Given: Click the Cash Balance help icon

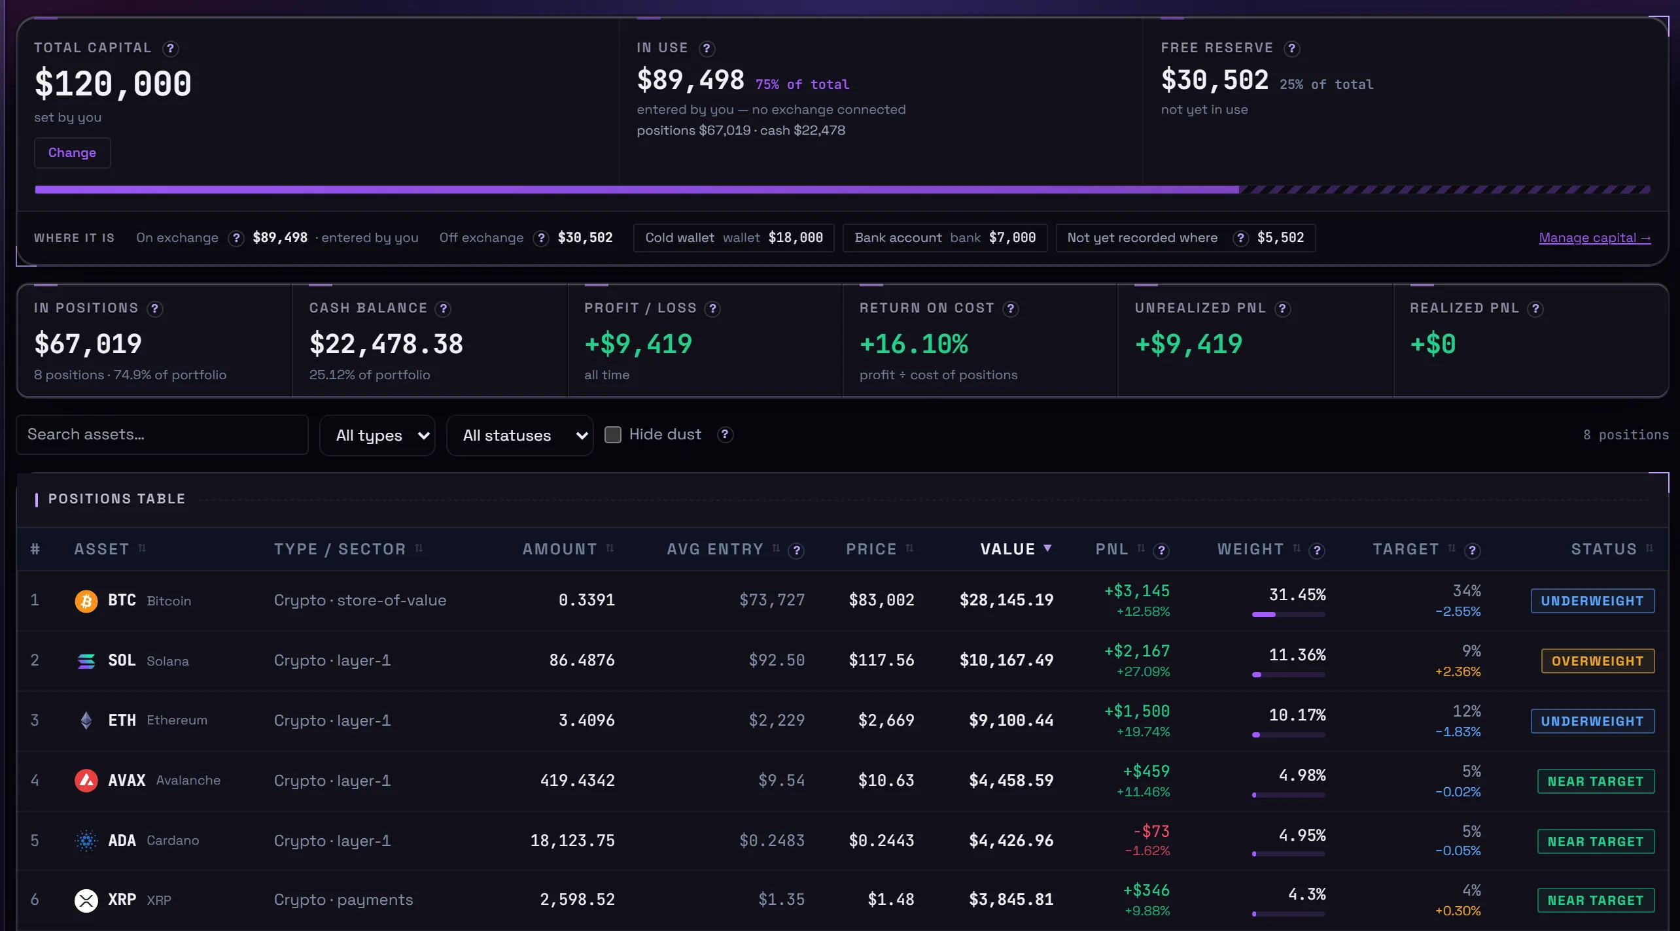Looking at the screenshot, I should point(444,309).
